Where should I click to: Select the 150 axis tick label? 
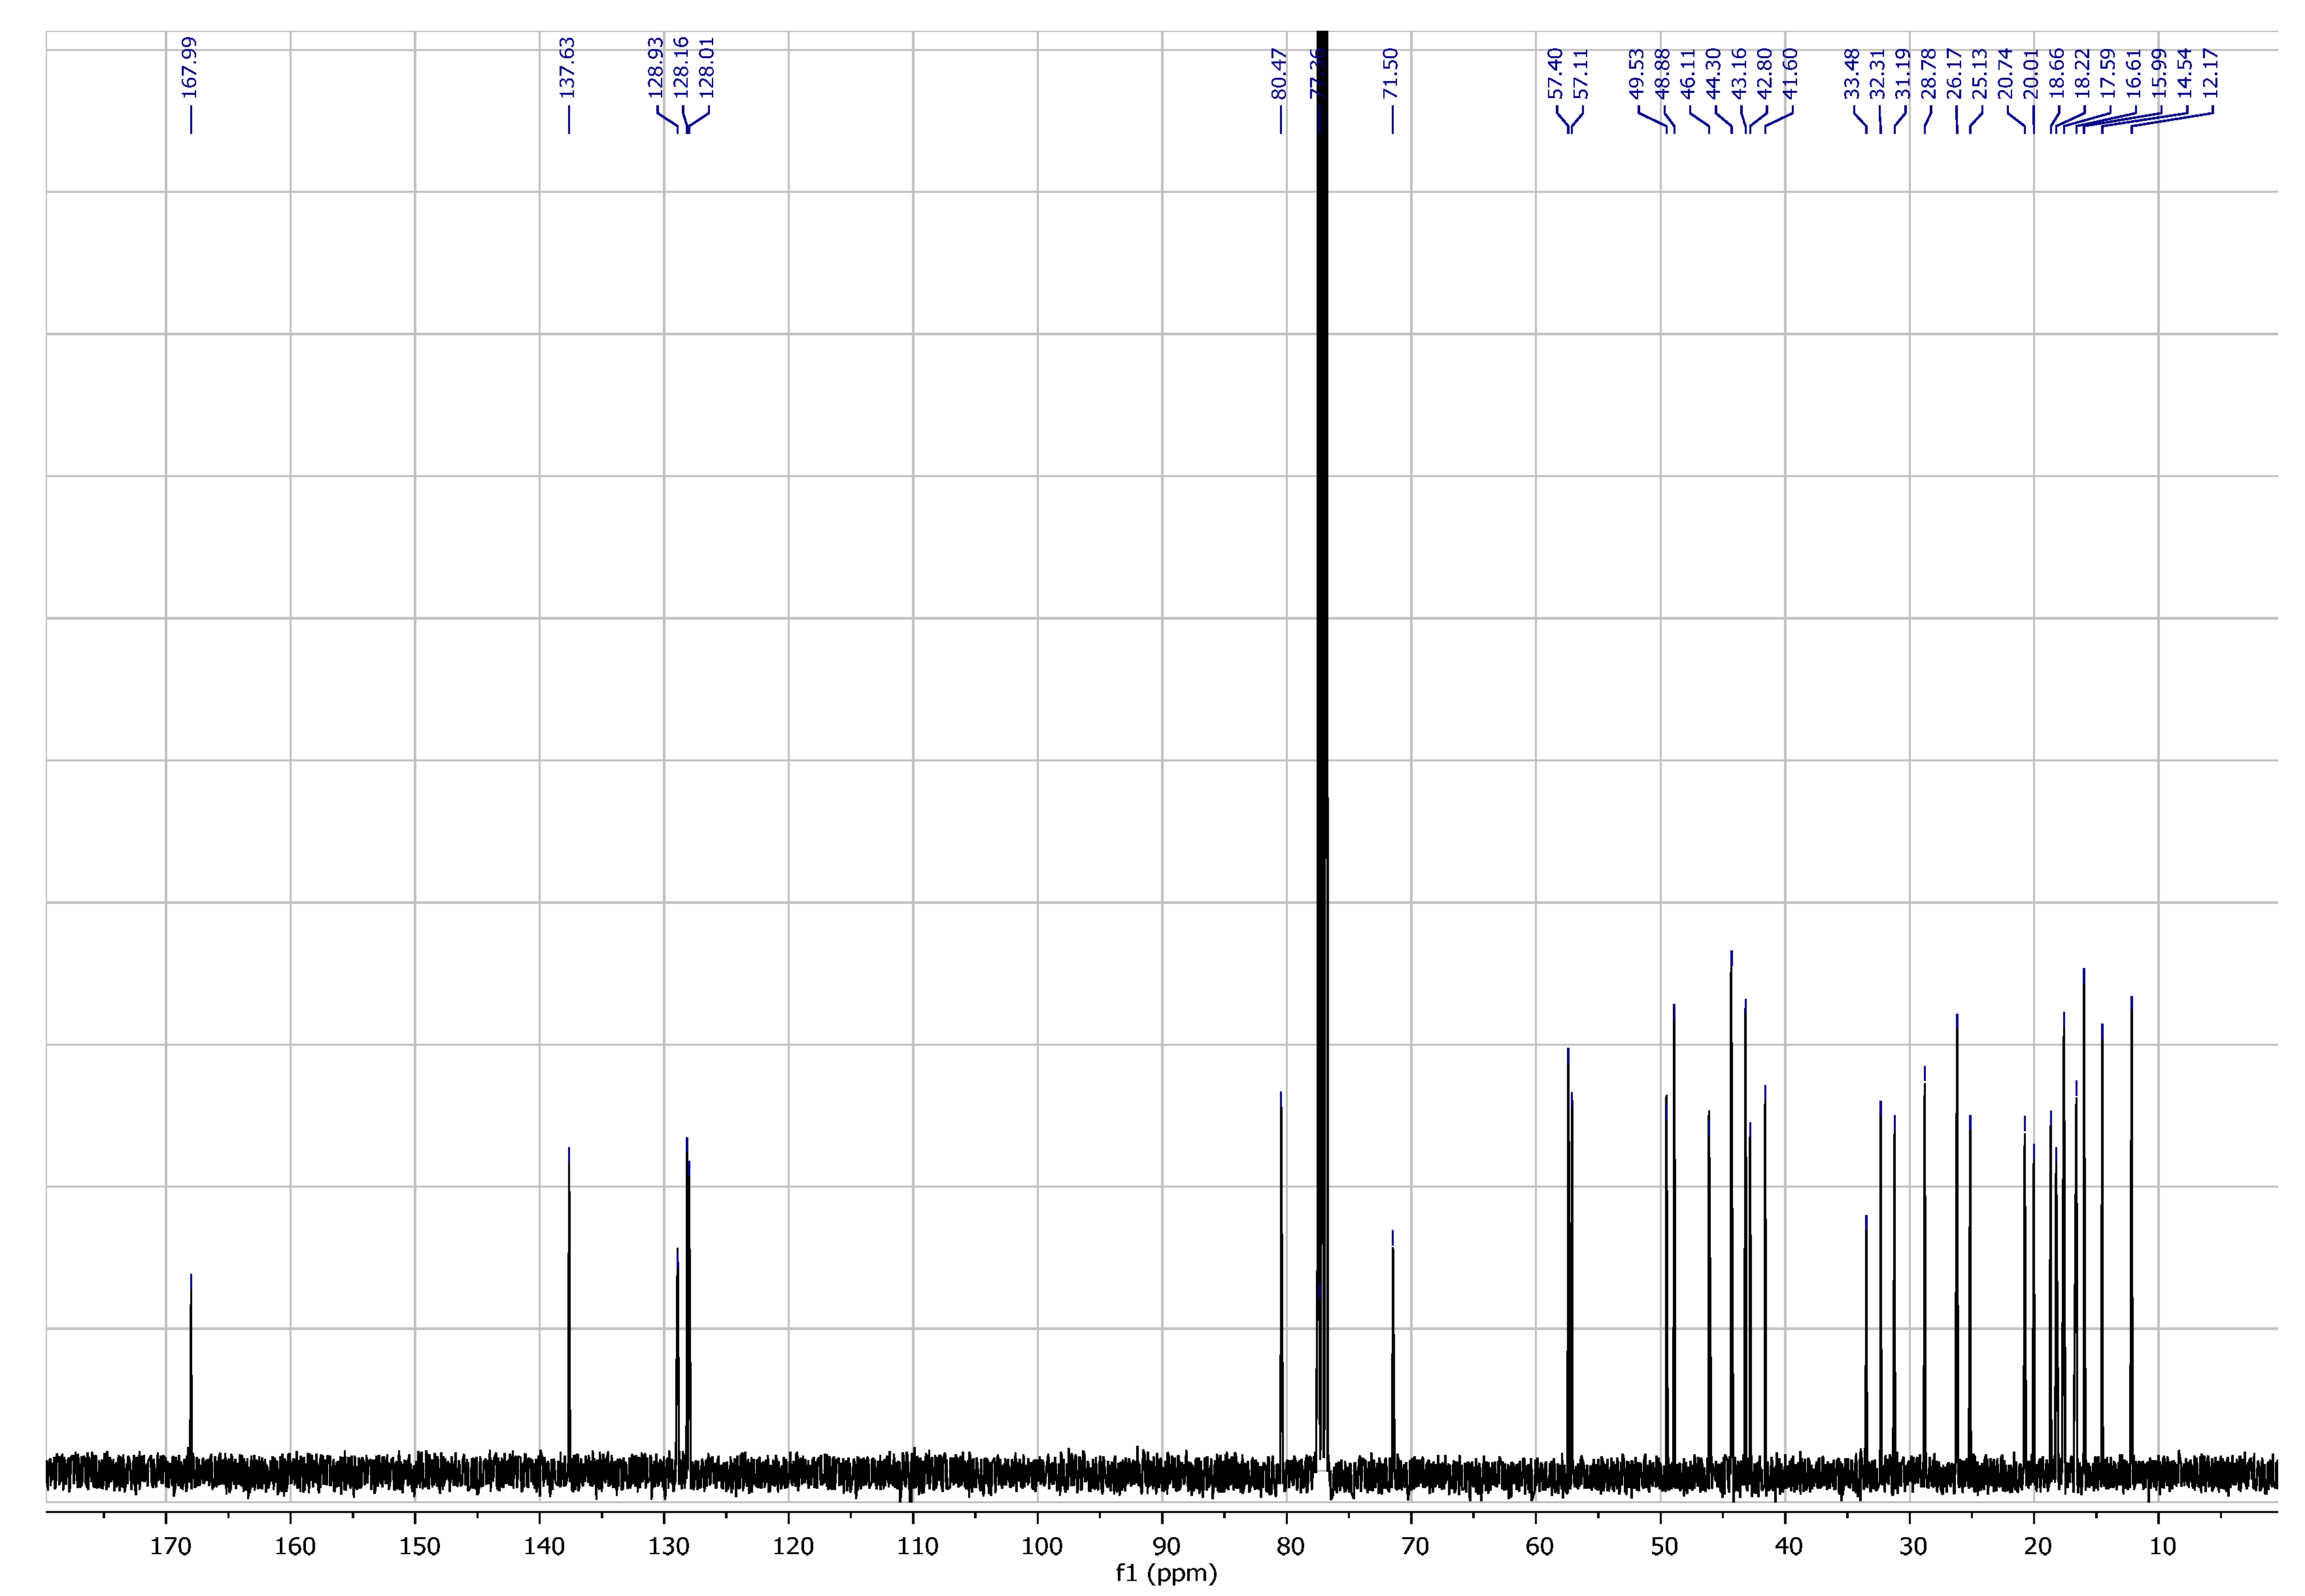[419, 1547]
